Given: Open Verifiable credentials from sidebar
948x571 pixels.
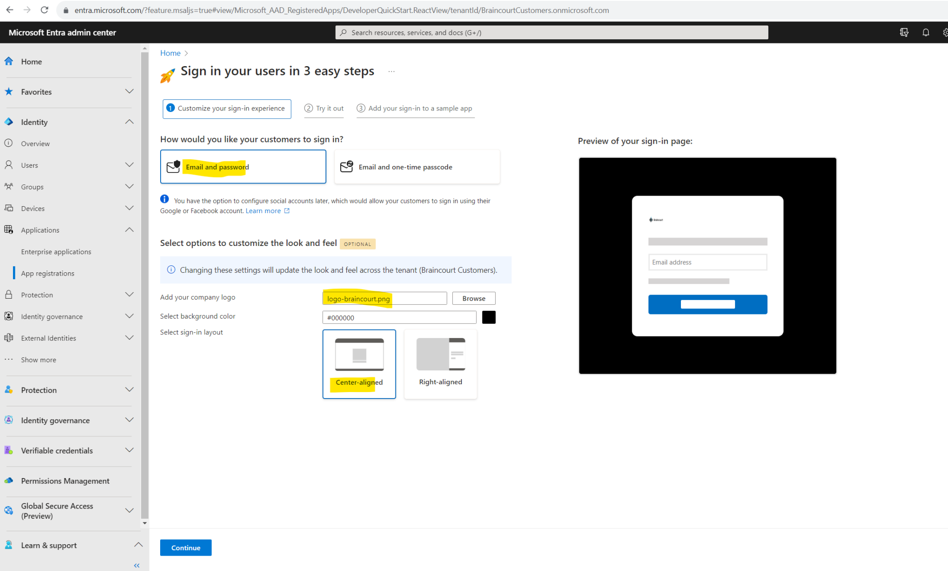Looking at the screenshot, I should pos(57,450).
